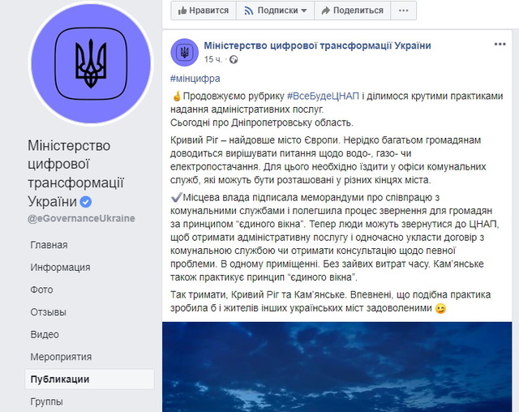Click the thumbs-up Нравится button

tap(204, 11)
